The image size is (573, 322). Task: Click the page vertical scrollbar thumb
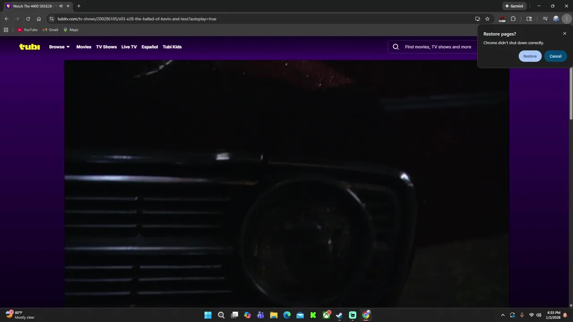pyautogui.click(x=571, y=94)
